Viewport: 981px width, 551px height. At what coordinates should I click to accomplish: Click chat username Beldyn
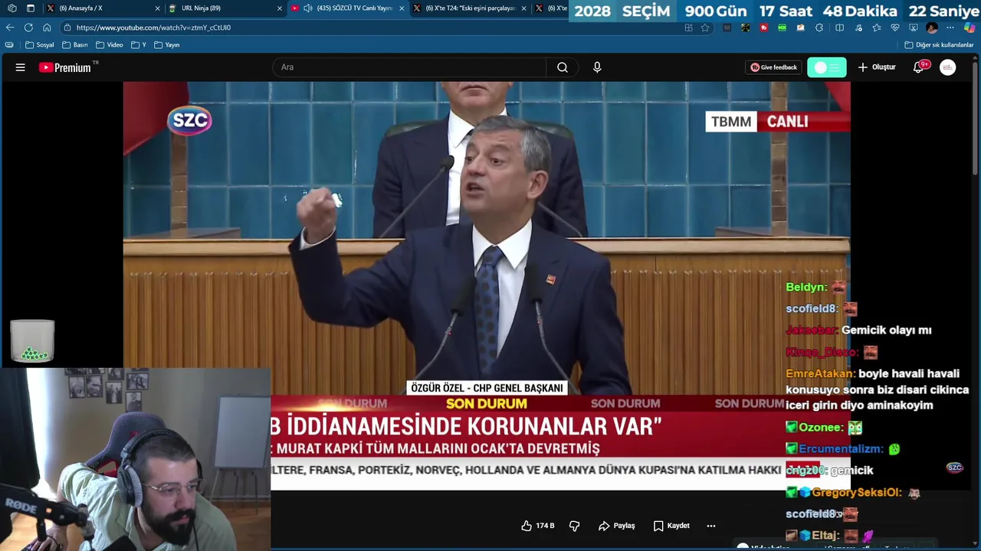coord(806,288)
